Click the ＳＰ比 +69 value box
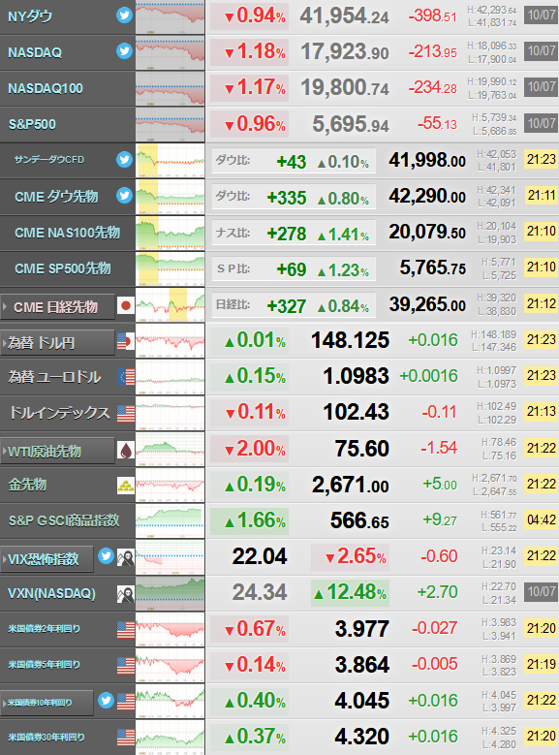The height and width of the screenshot is (755, 559). (294, 269)
